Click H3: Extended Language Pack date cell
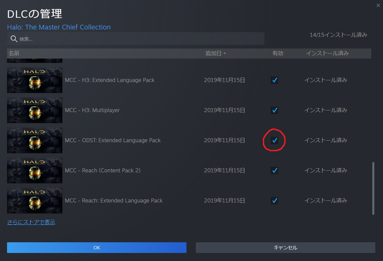383x261 pixels. pyautogui.click(x=224, y=80)
